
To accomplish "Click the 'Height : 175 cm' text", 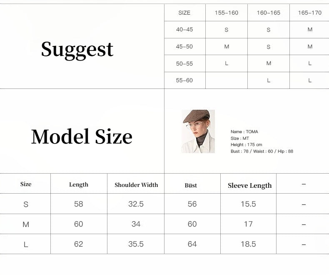I will [247, 145].
